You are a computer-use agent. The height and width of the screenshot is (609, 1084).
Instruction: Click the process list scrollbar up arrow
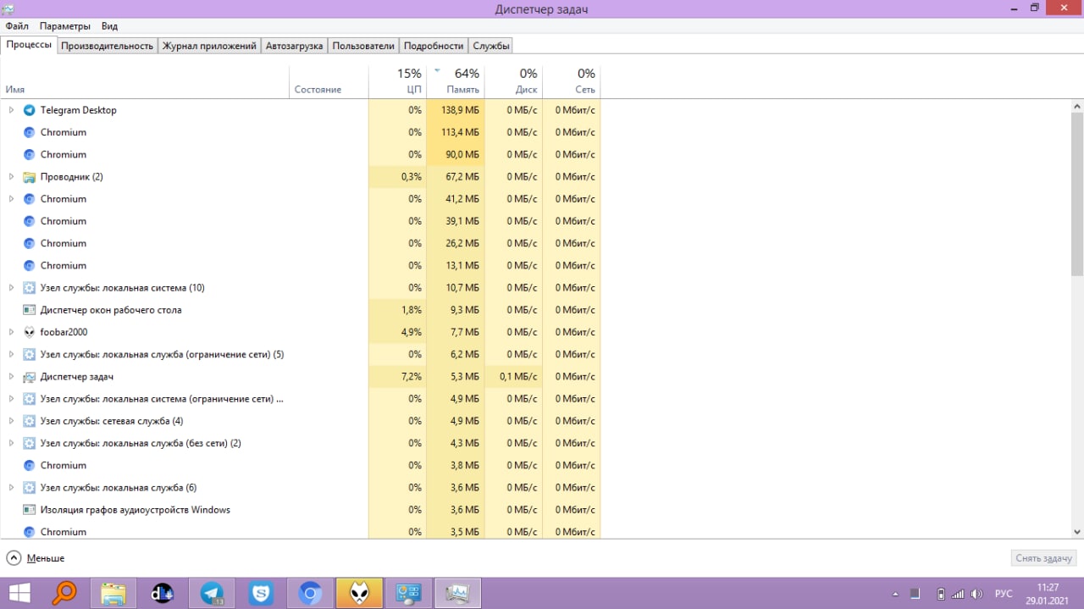pos(1077,106)
